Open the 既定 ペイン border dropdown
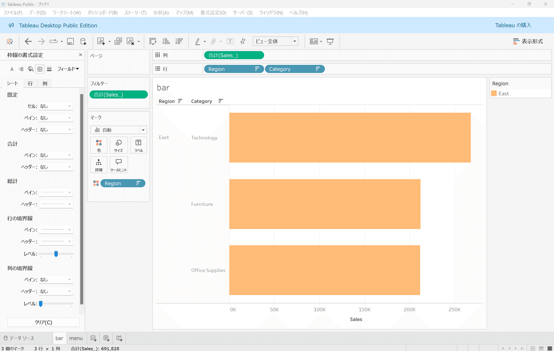 pos(56,118)
